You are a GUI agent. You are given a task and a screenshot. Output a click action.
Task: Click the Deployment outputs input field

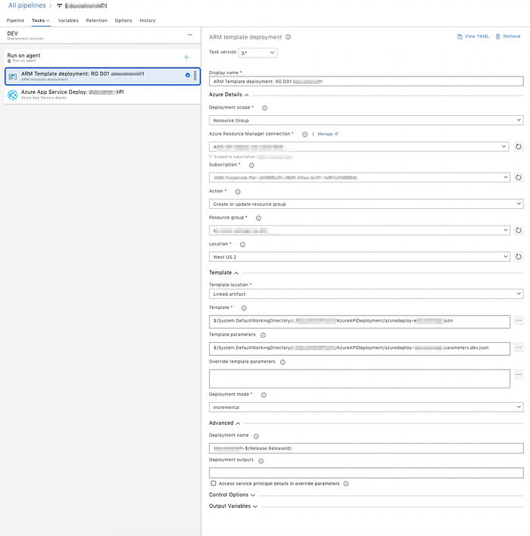click(x=366, y=472)
